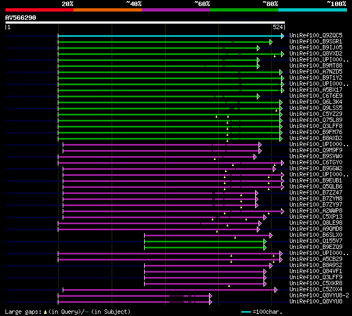Choose the UniRef100_Q8VYU8-2 hit name
This screenshot has width=352, height=316.
tap(319, 296)
